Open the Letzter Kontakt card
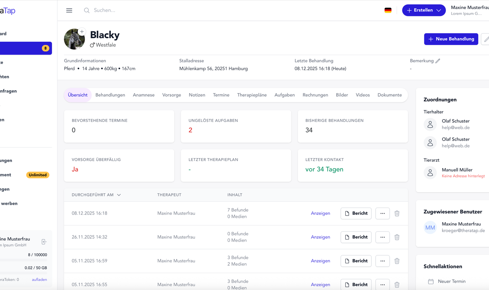Image resolution: width=489 pixels, height=290 pixels. point(353,165)
